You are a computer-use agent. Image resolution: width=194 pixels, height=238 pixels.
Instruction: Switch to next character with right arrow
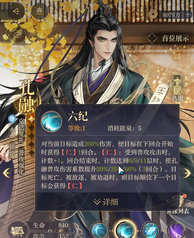[x=186, y=173]
